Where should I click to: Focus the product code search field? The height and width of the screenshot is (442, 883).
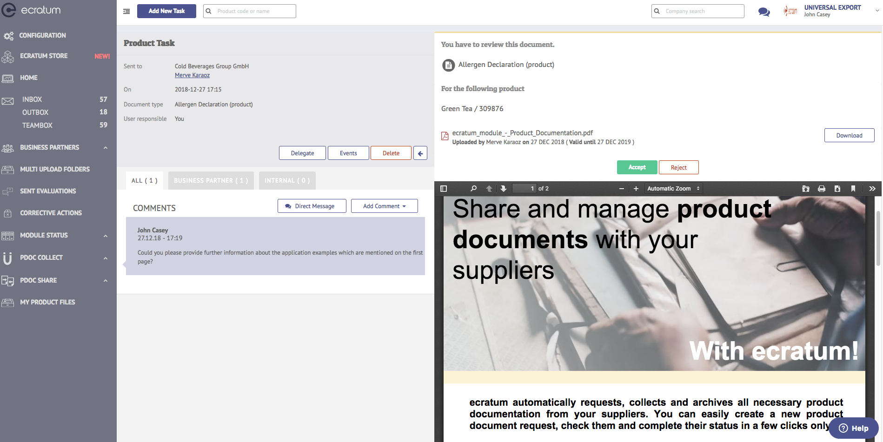pos(250,11)
